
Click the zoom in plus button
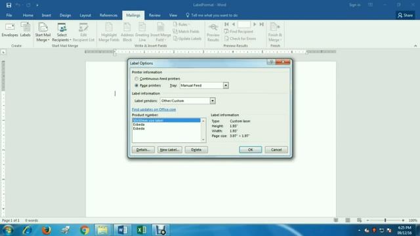click(x=403, y=220)
